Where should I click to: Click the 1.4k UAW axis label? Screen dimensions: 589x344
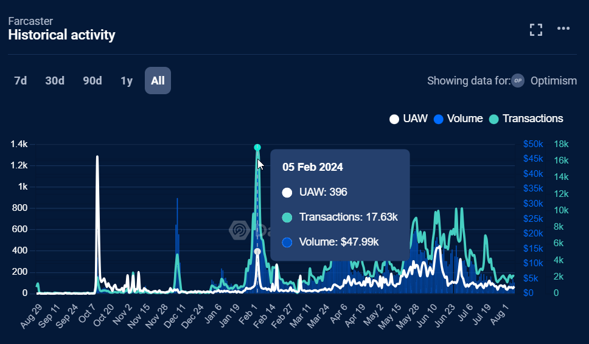[x=19, y=144]
